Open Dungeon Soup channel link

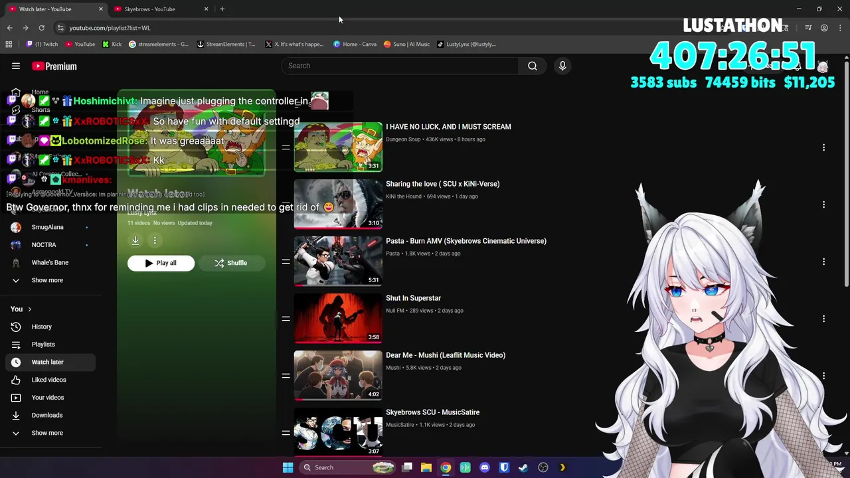(x=403, y=139)
